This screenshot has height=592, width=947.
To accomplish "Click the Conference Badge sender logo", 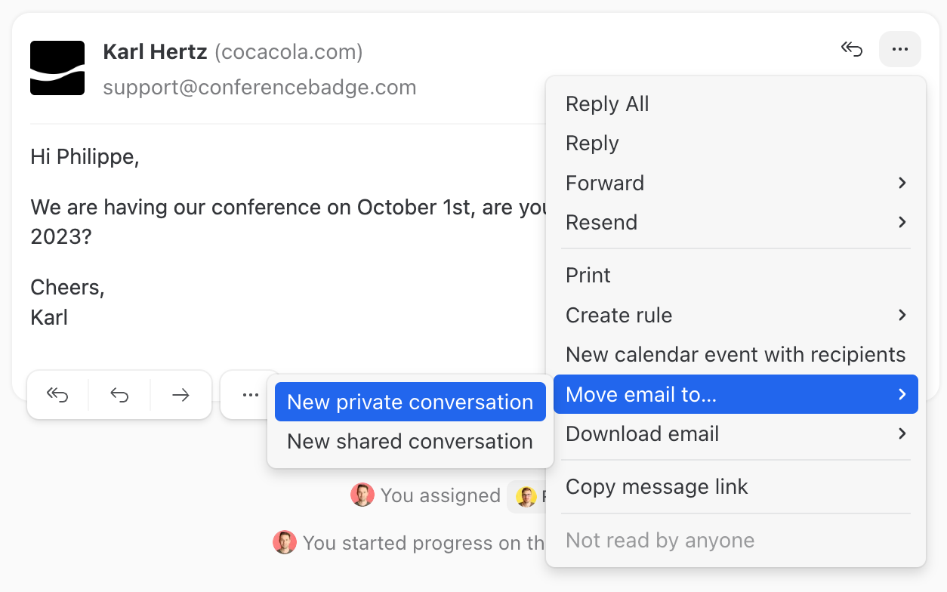I will (x=57, y=68).
